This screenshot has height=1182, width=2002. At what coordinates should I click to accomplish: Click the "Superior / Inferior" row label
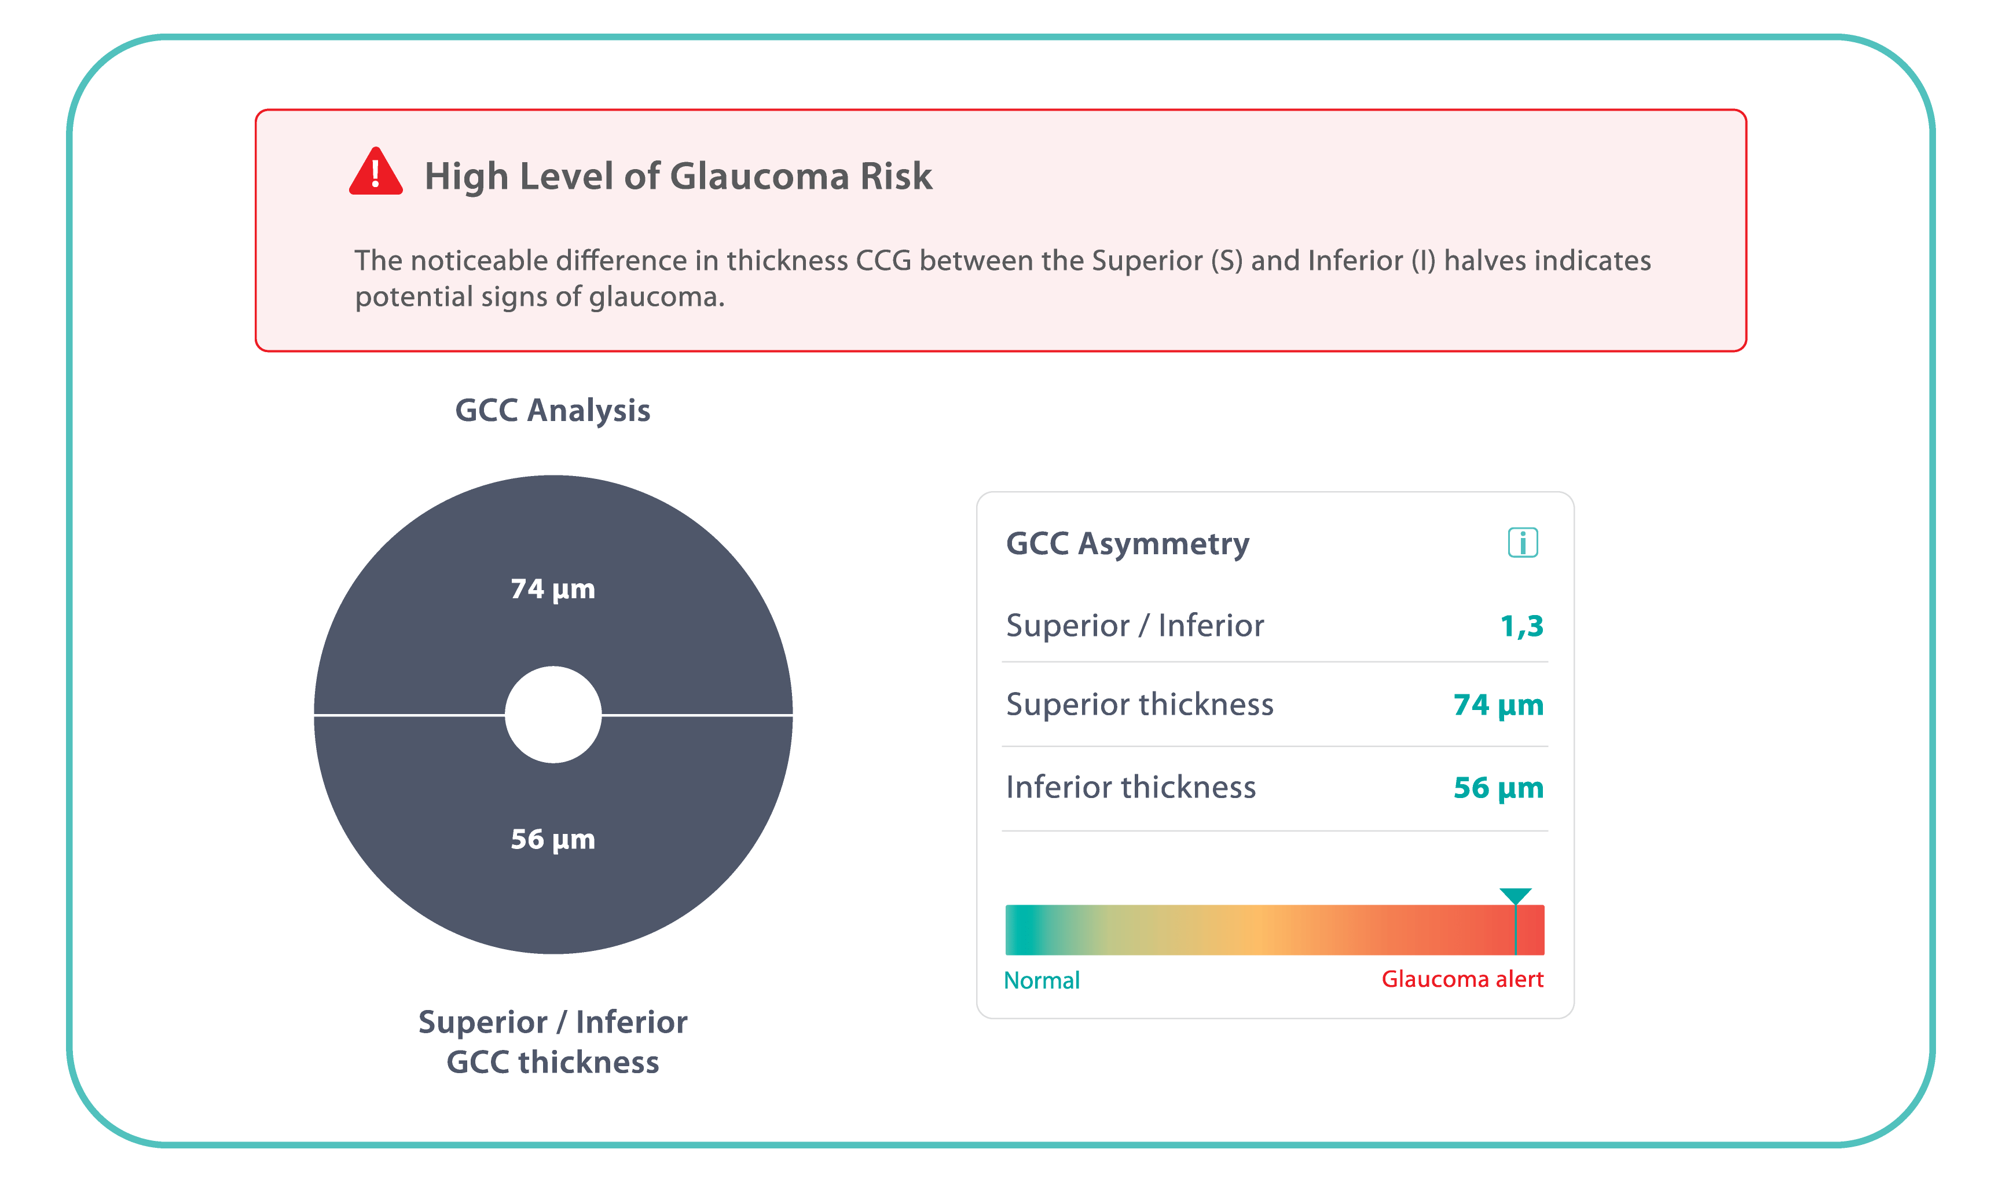coord(1134,625)
